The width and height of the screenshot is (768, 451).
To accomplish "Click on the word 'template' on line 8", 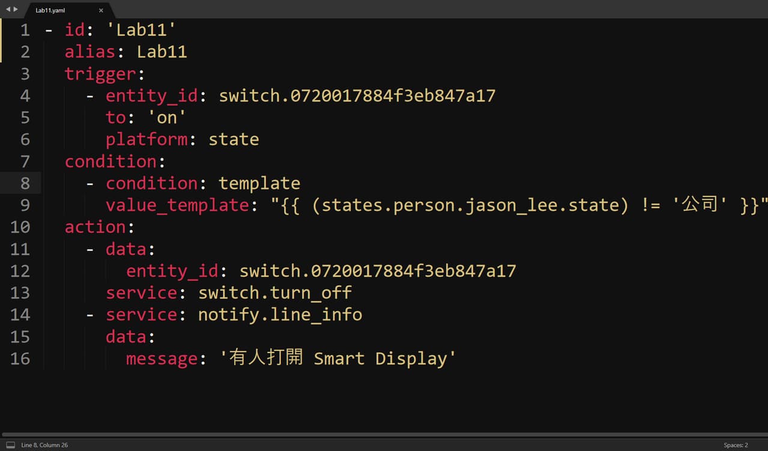I will (x=259, y=184).
